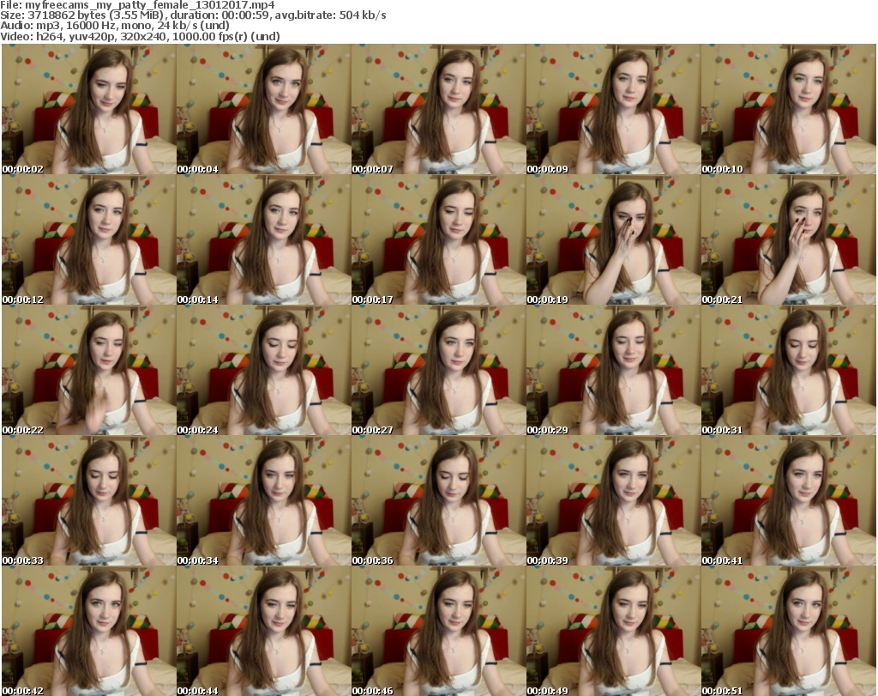878x696 pixels.
Task: Choose the frame marked 00:00:36
Action: coord(438,501)
